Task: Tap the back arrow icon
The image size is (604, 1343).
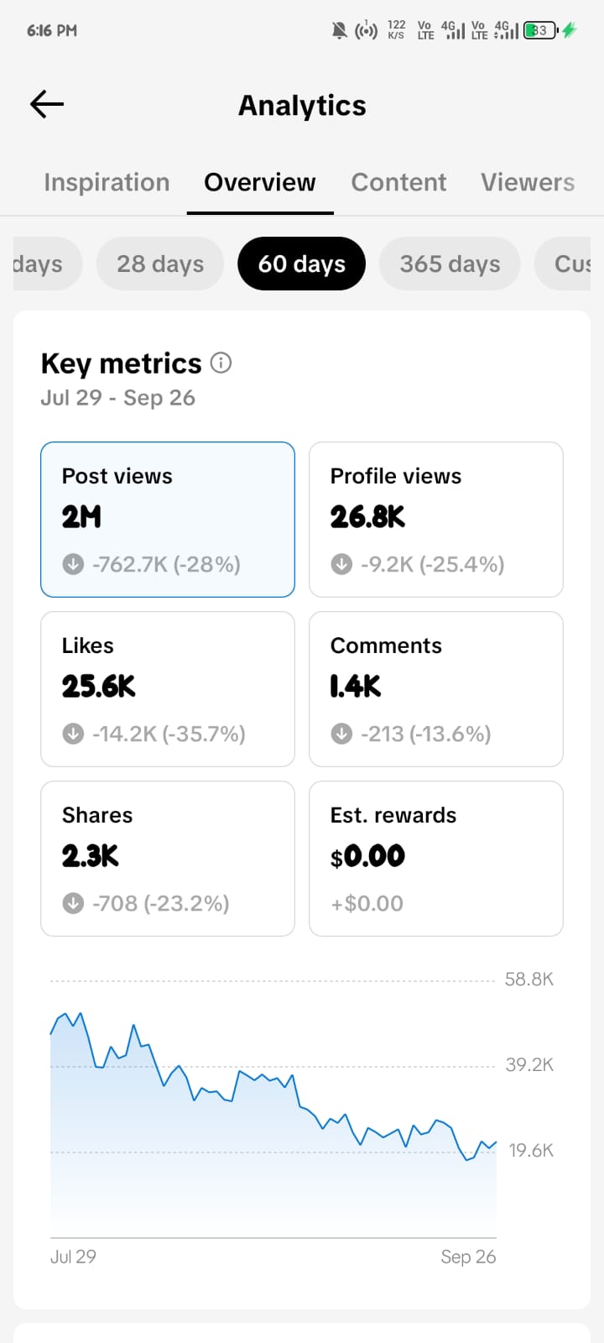Action: click(47, 104)
